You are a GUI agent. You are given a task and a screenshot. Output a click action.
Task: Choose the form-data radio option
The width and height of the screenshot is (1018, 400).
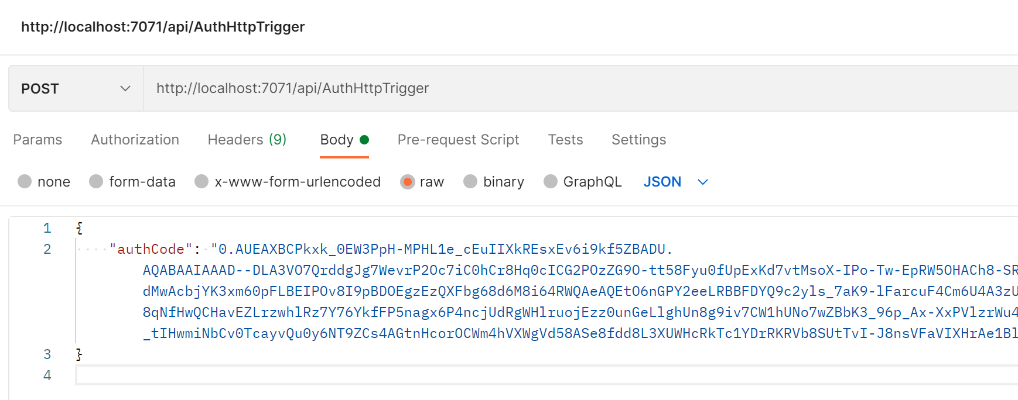96,182
